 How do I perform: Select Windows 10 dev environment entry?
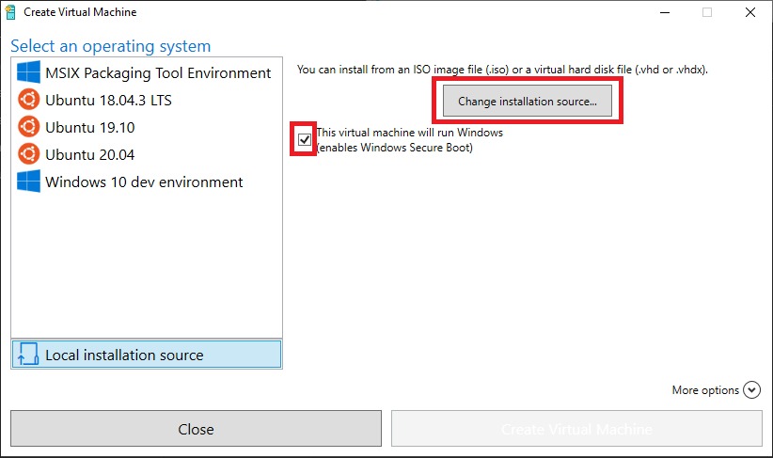144,182
